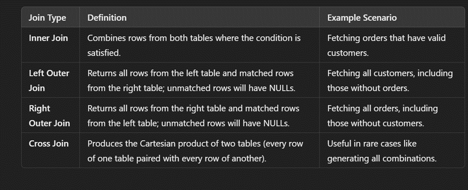Image resolution: width=468 pixels, height=190 pixels.
Task: Select the Cross Join row label
Action: pos(49,144)
